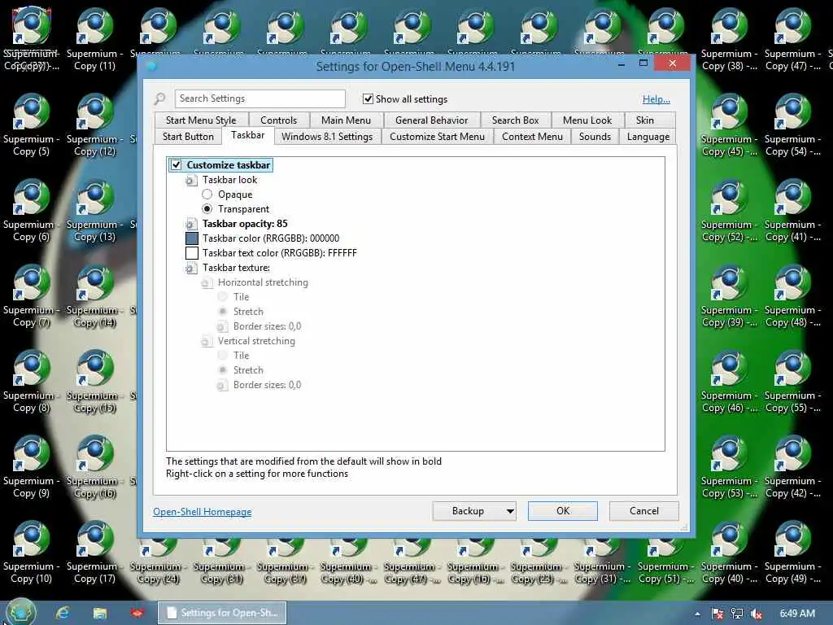833x625 pixels.
Task: Click the Supermium - Copy (48) shortcut
Action: [792, 296]
